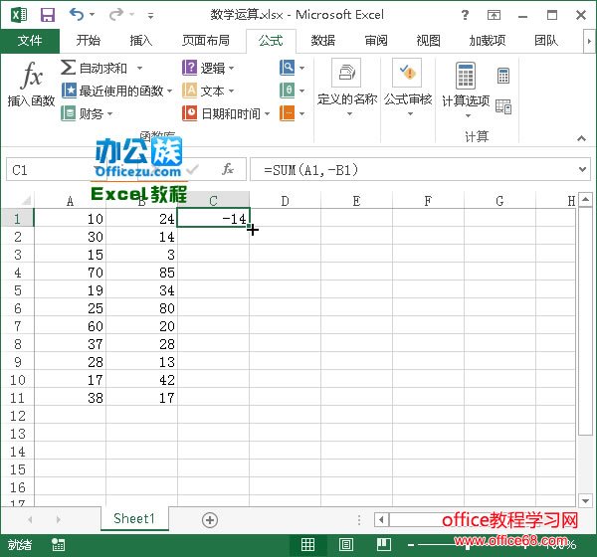Add a new sheet with the plus button

(210, 519)
